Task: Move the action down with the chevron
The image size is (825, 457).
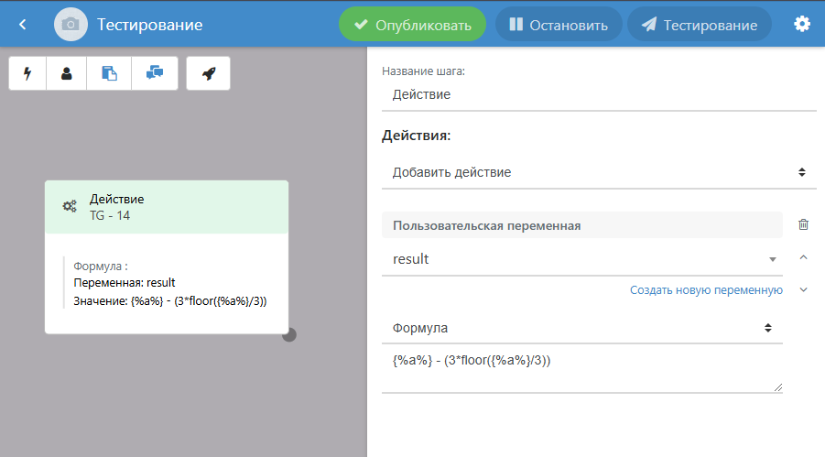Action: [x=803, y=289]
